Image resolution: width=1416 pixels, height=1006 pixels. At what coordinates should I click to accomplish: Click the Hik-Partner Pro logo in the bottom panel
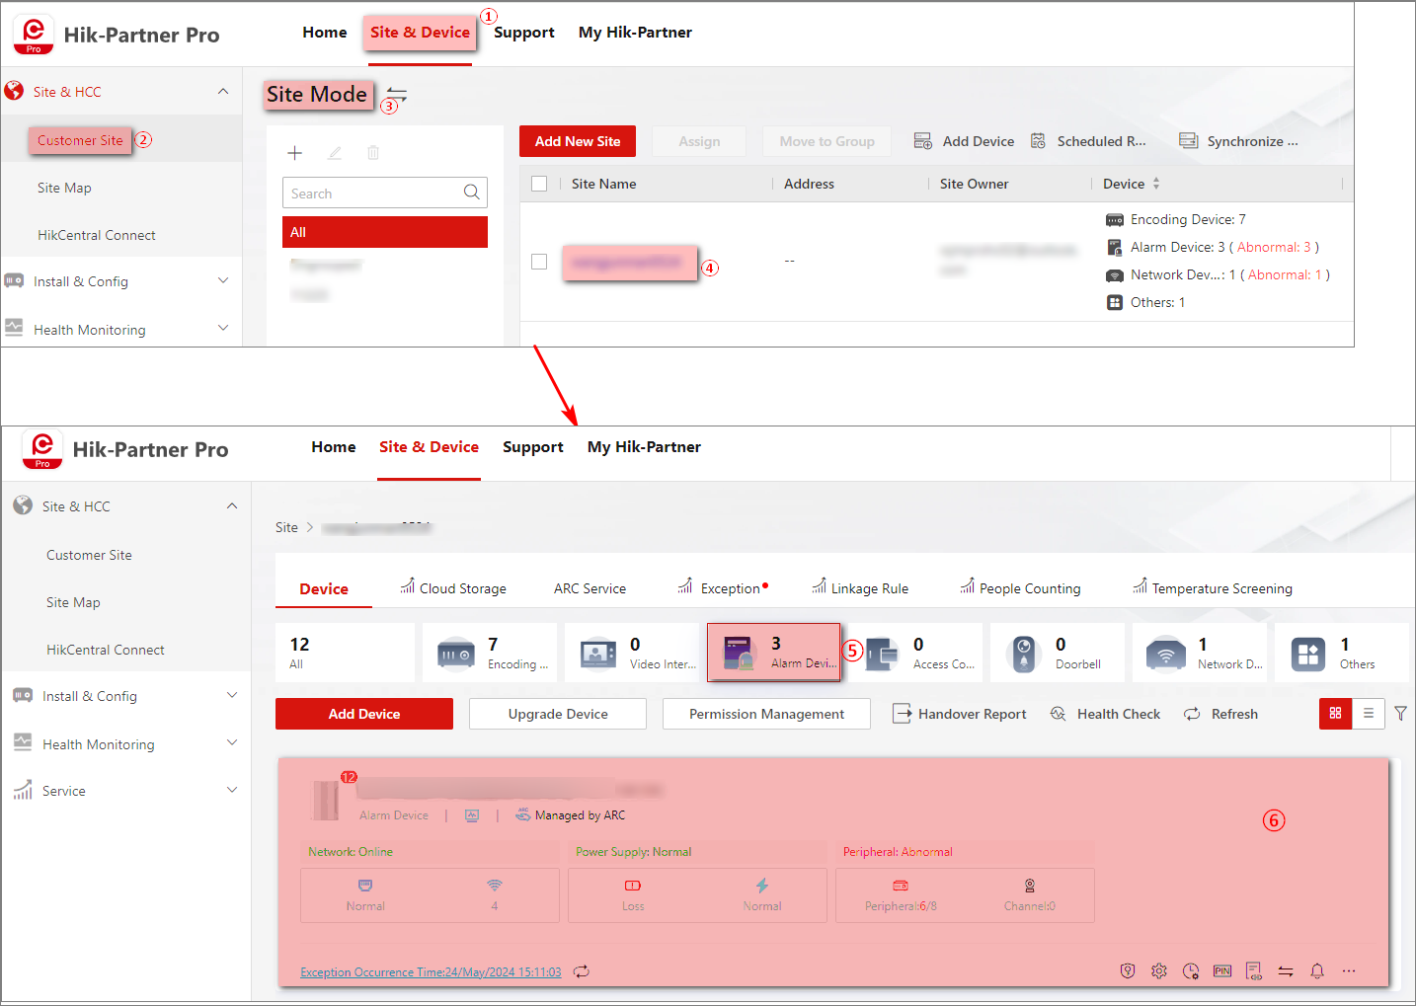[x=42, y=449]
